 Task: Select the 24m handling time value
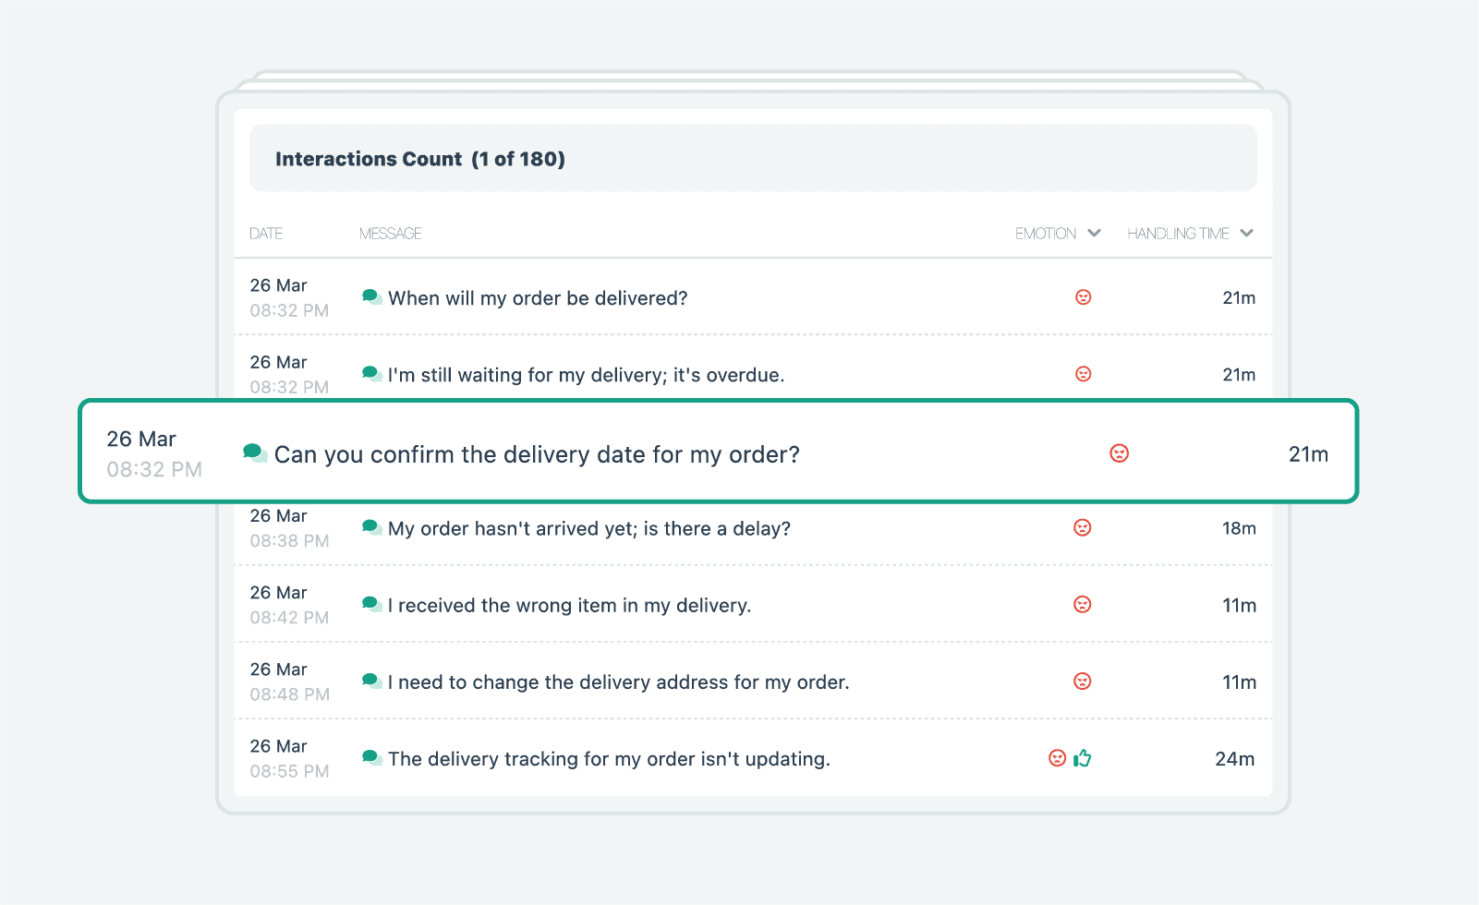tap(1234, 759)
